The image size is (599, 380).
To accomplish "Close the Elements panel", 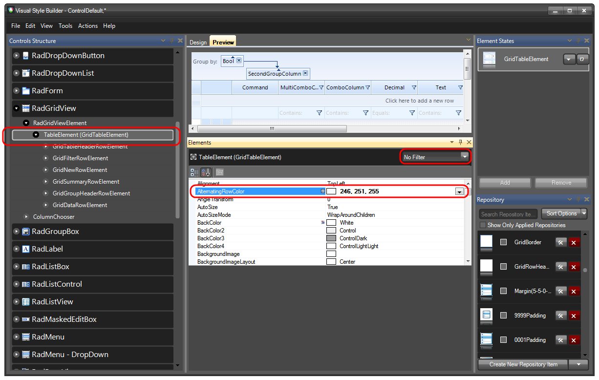I will pos(469,143).
